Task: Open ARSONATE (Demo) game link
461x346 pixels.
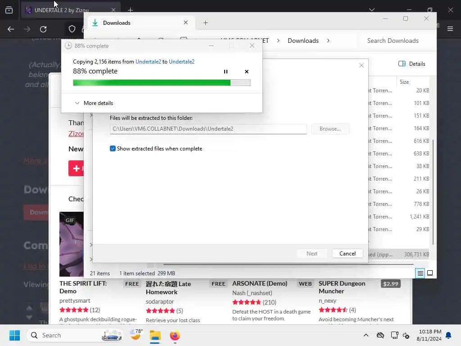Action: click(x=260, y=284)
